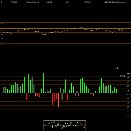Viewport: 131px width, 131px height.
Task: Click the overlapping 143.28 value near MR axis
Action: [122, 77]
